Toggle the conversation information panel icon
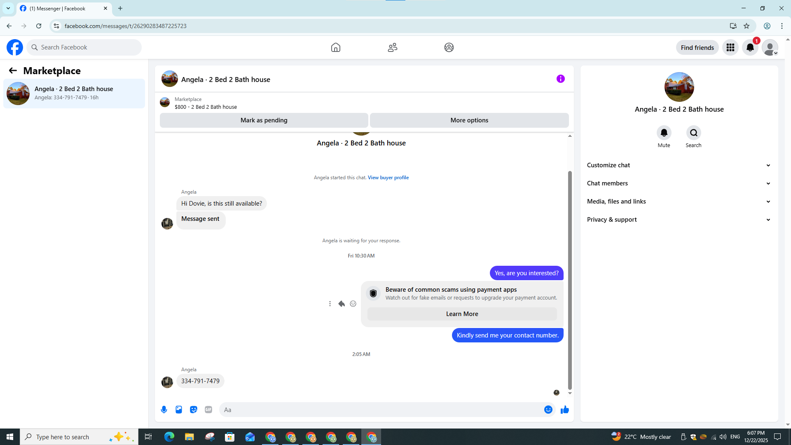The height and width of the screenshot is (445, 791). 560,79
